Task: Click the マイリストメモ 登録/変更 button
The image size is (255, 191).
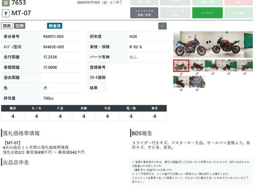Action: click(x=144, y=13)
